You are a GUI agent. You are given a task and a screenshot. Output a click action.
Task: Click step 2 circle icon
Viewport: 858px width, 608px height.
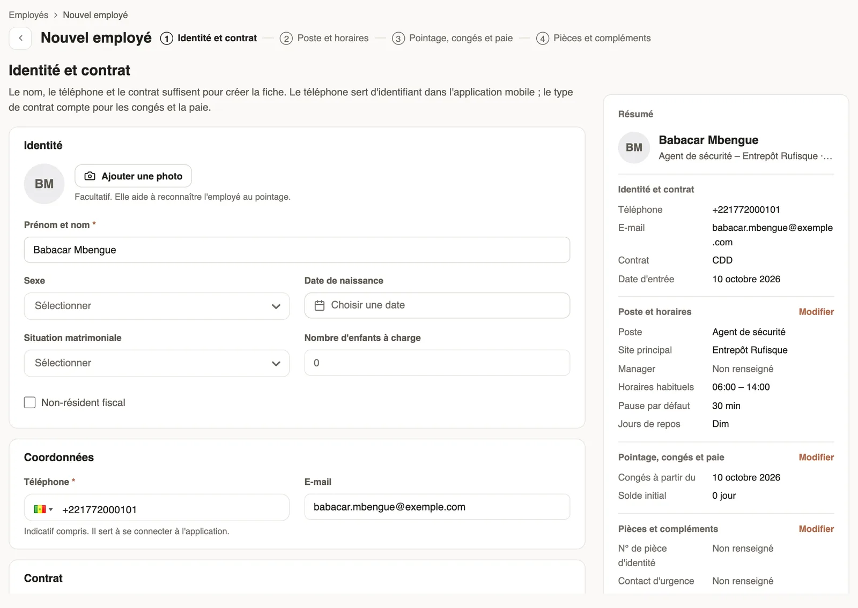[286, 39]
